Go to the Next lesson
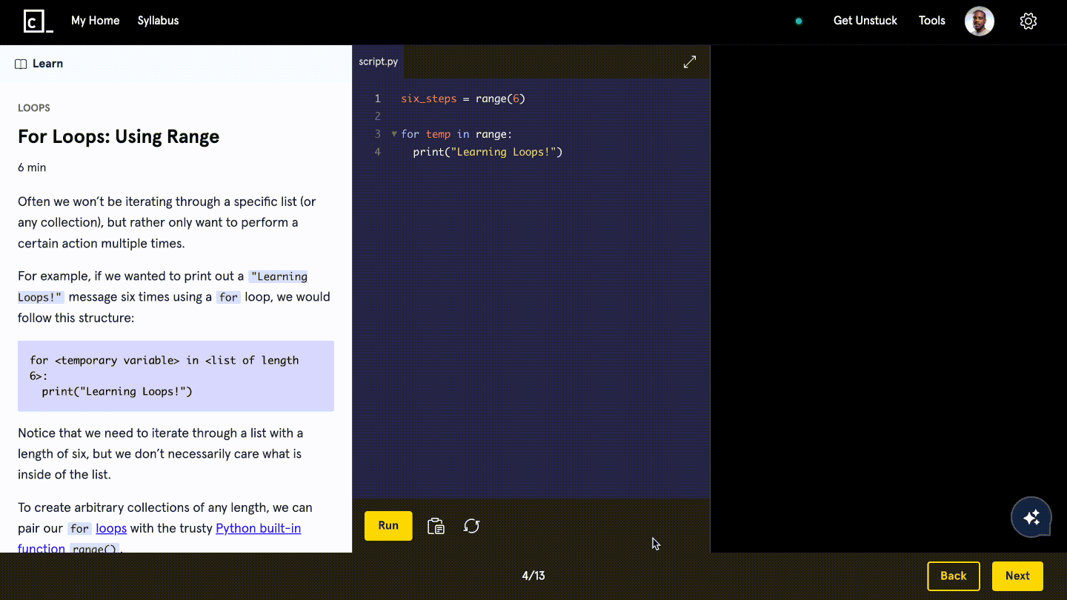The width and height of the screenshot is (1067, 600). coord(1017,576)
